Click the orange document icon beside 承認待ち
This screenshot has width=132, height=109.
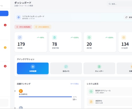click(91, 102)
